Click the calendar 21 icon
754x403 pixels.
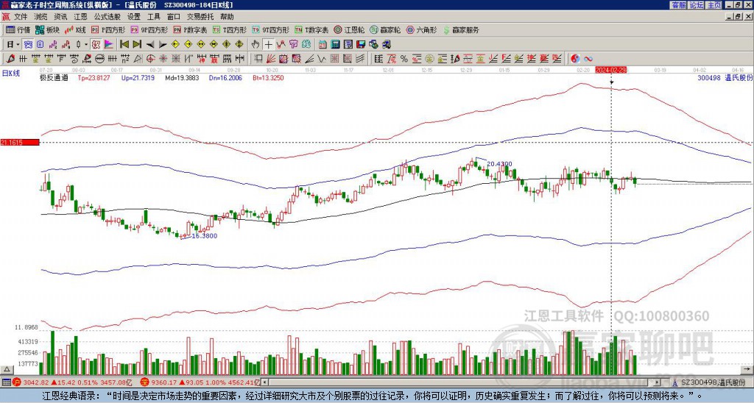[323, 44]
